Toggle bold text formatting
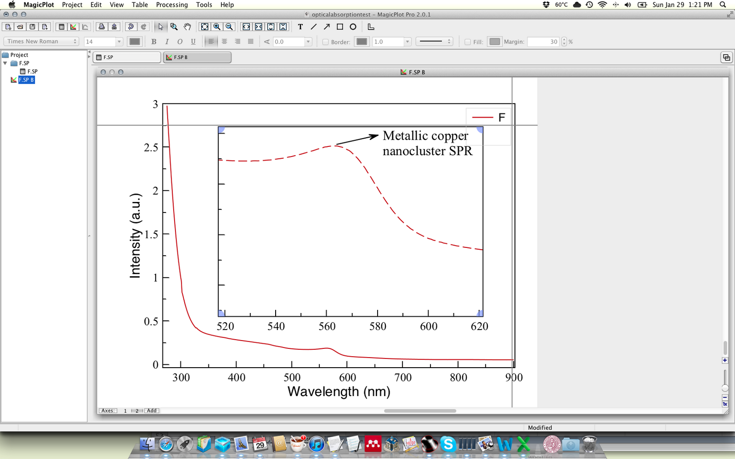735x459 pixels. coord(154,41)
